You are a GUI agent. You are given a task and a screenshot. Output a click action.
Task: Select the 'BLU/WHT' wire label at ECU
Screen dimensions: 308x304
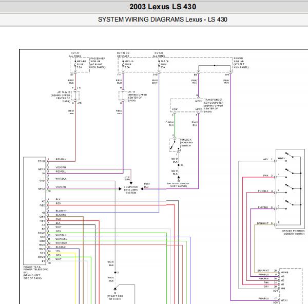pyautogui.click(x=61, y=211)
